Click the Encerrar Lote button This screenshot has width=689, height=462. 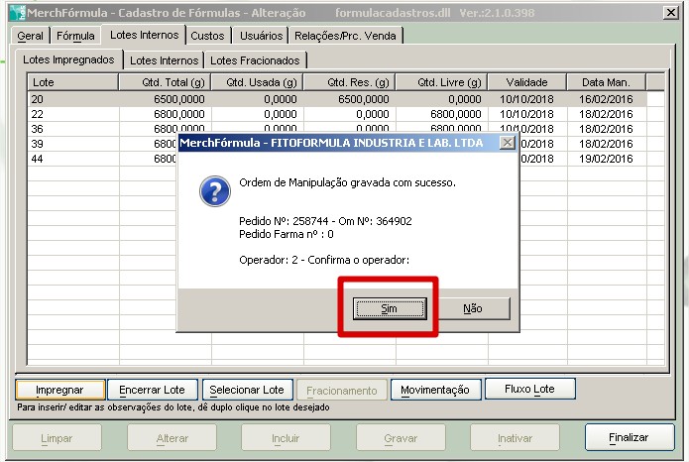(152, 390)
